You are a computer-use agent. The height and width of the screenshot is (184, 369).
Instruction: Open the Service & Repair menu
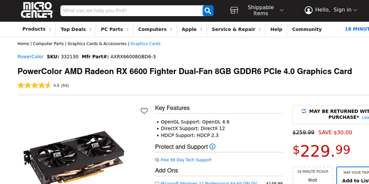[236, 29]
